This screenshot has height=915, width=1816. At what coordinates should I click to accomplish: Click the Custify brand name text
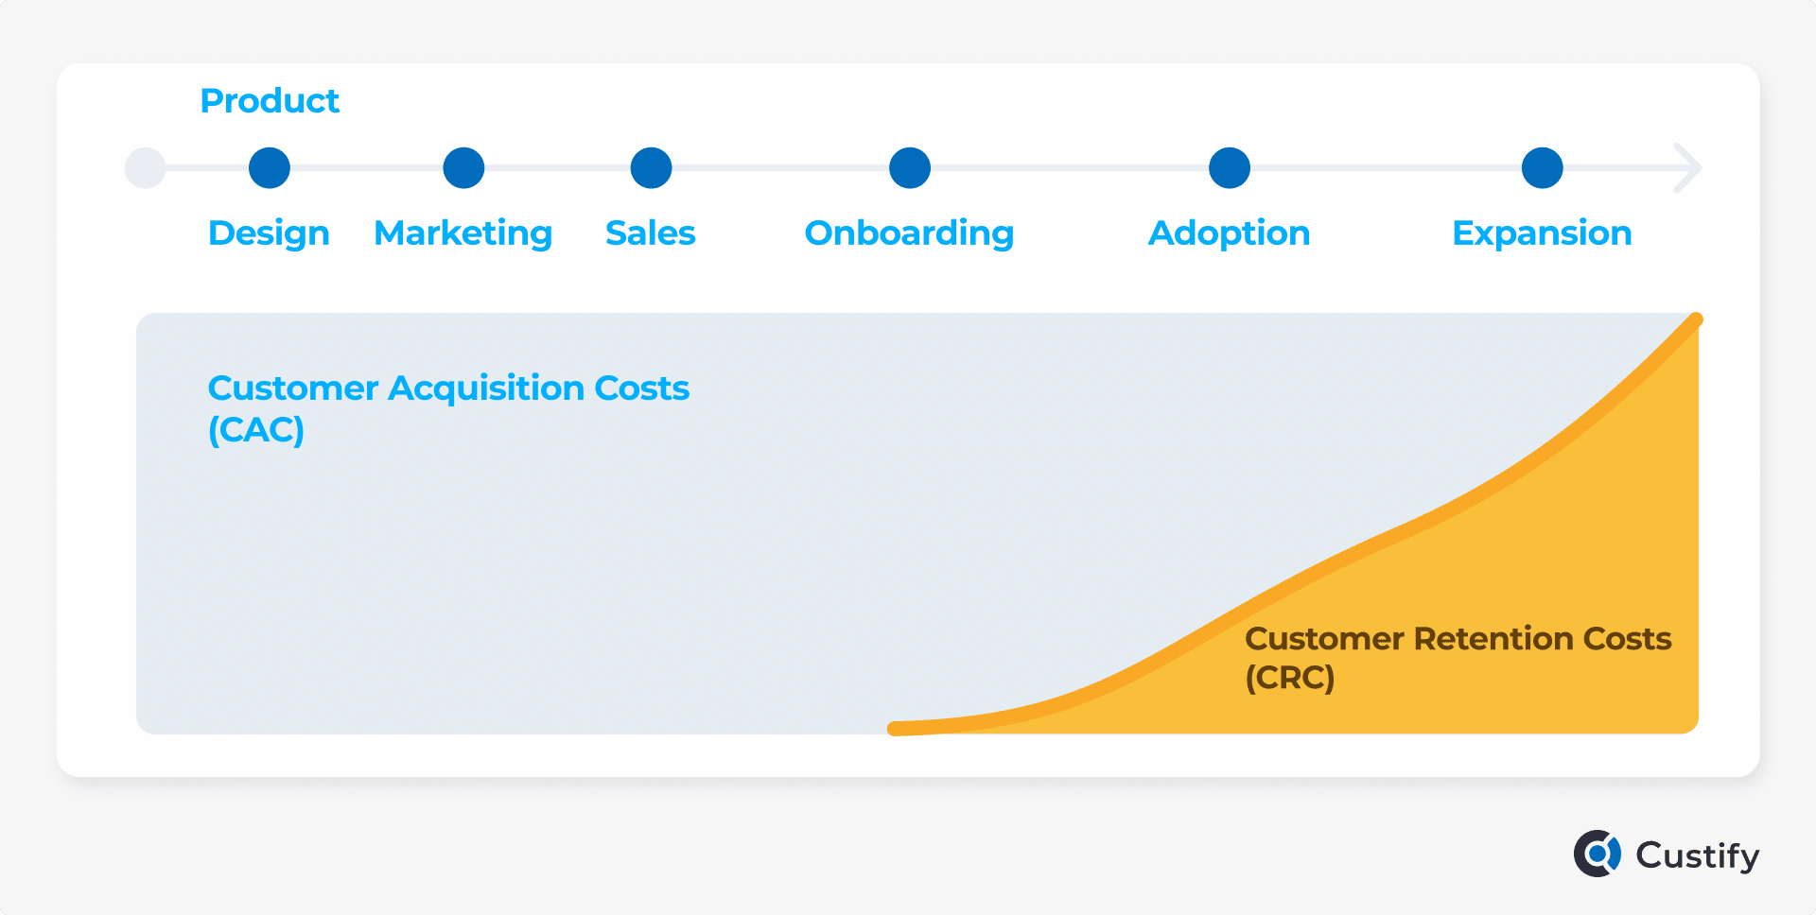[x=1698, y=856]
